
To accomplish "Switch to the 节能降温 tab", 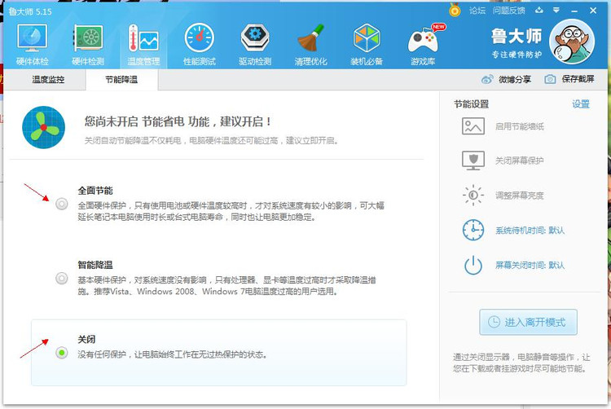I will pos(121,80).
